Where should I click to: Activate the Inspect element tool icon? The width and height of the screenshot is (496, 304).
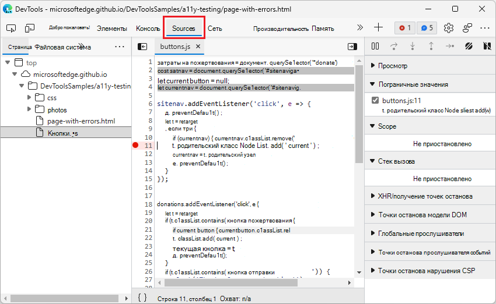tap(11, 29)
